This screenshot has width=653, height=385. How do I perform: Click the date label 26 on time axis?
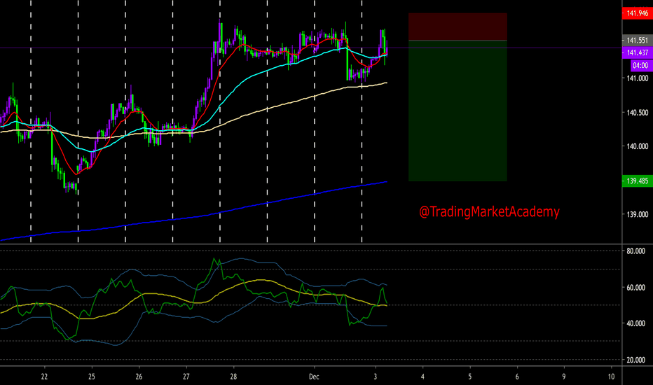point(139,377)
